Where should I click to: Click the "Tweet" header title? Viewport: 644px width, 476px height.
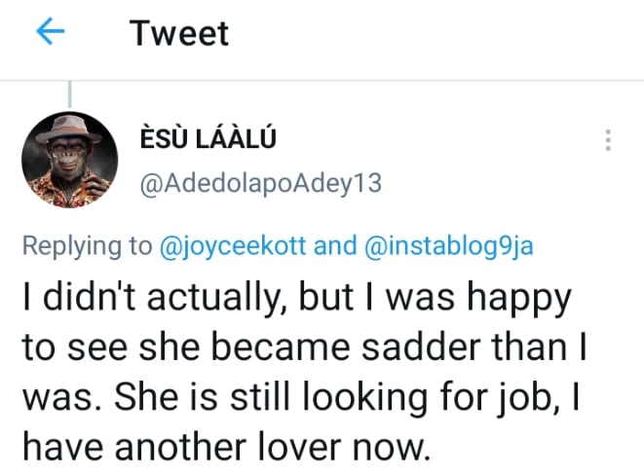[179, 33]
